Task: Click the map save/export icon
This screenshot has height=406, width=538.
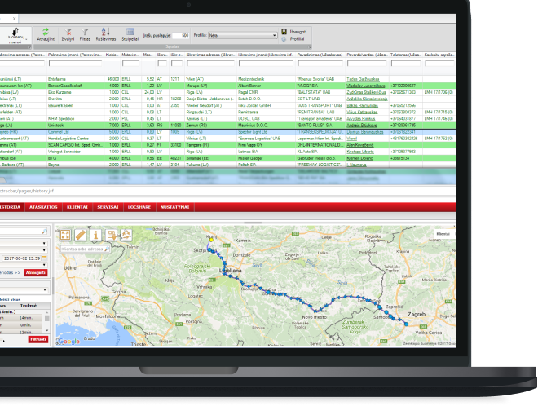Action: [x=111, y=235]
